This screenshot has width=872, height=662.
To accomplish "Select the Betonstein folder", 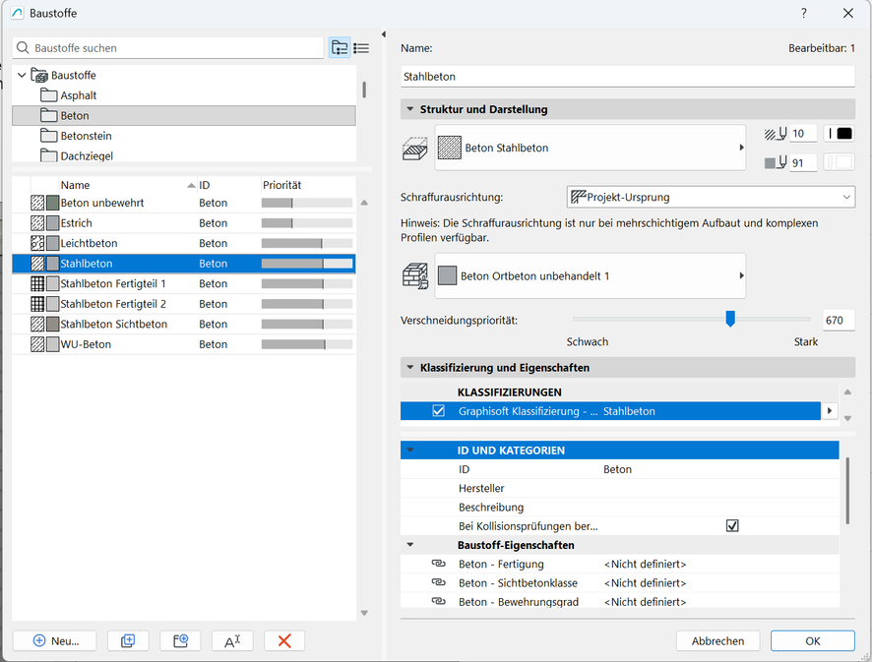I will point(183,136).
